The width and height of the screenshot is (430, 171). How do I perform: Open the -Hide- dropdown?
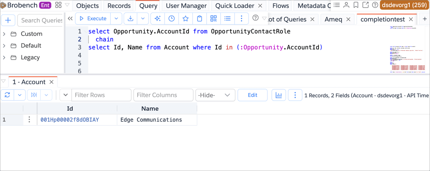[215, 95]
